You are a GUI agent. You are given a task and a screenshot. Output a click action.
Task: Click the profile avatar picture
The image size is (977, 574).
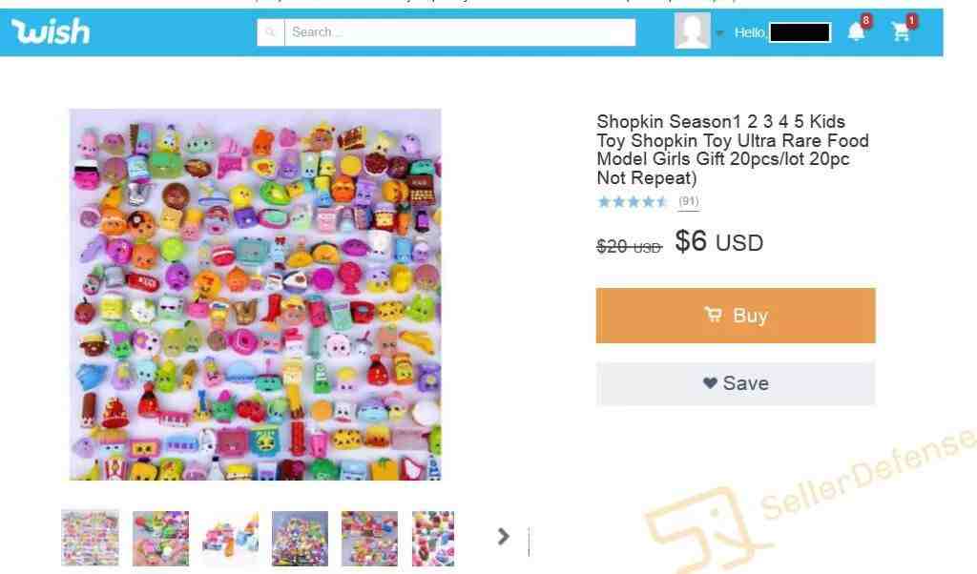693,31
